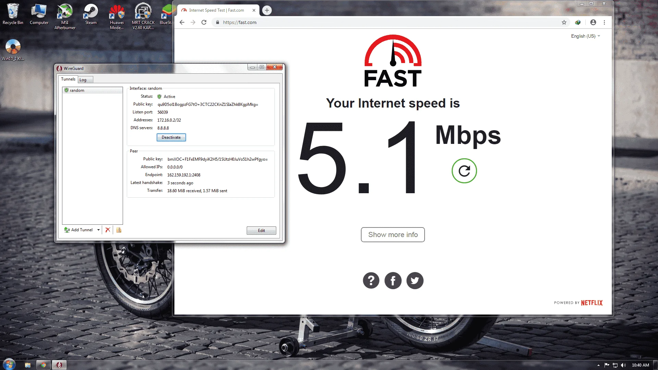Open a new Chrome tab
The image size is (658, 370).
[267, 10]
